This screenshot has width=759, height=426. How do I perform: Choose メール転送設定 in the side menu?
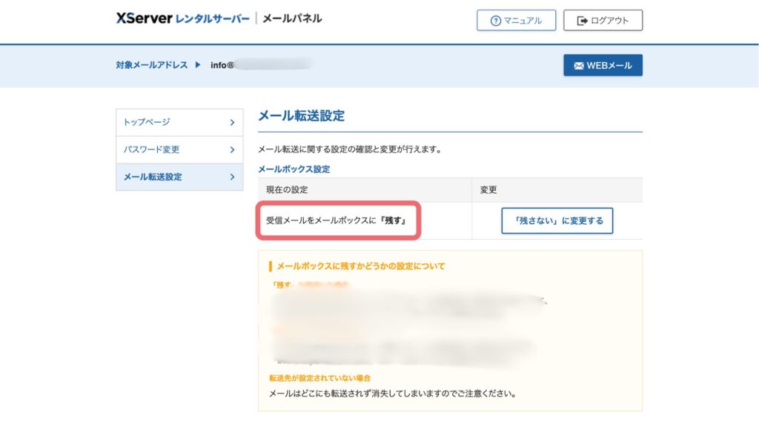[x=153, y=177]
